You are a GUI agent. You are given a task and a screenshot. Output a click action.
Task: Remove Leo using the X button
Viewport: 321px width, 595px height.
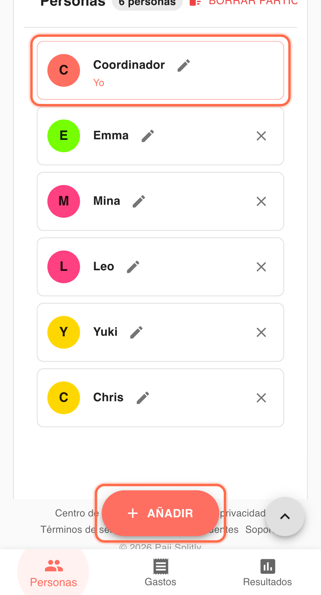click(x=261, y=267)
